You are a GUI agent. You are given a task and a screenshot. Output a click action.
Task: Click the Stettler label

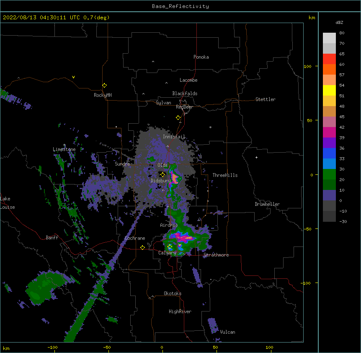point(266,99)
